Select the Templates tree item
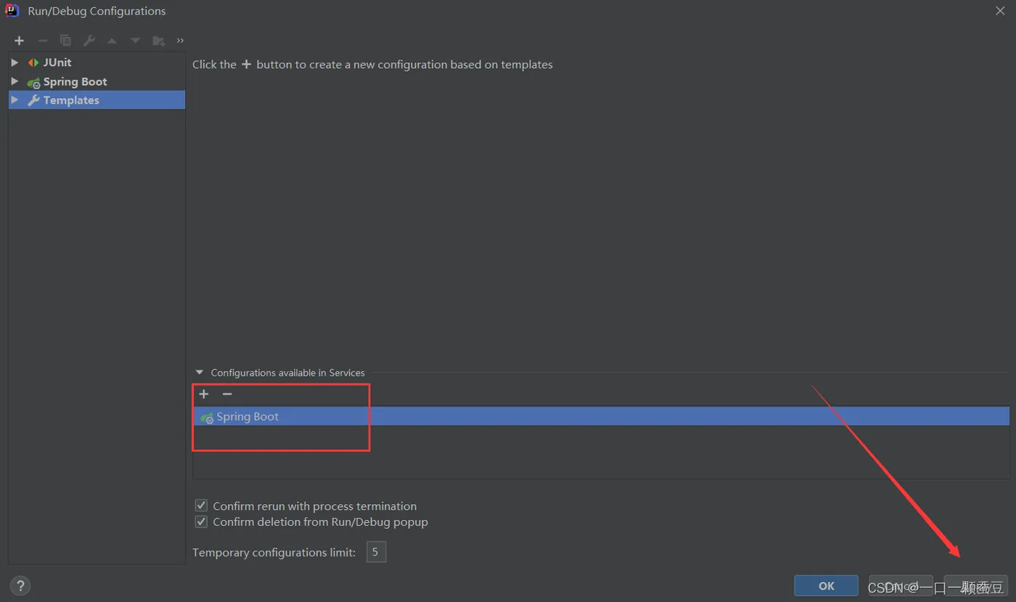Image resolution: width=1016 pixels, height=602 pixels. (97, 100)
